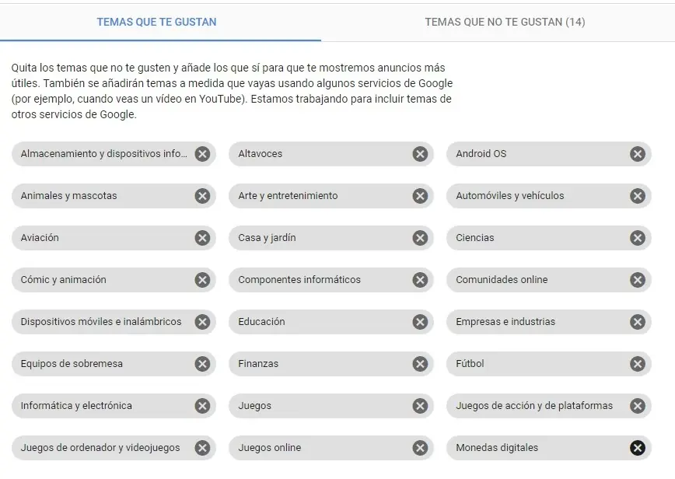The image size is (675, 479).
Task: Click the Informática y electrónica chip label
Action: [x=76, y=406]
